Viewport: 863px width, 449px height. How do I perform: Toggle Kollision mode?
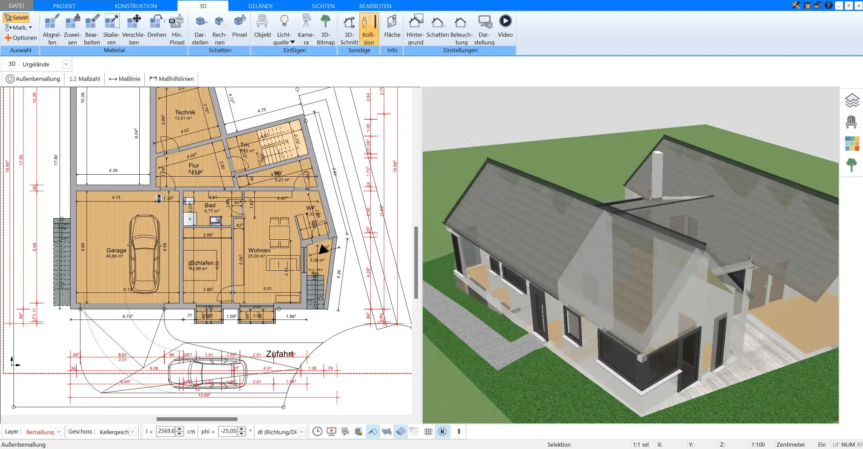(369, 30)
